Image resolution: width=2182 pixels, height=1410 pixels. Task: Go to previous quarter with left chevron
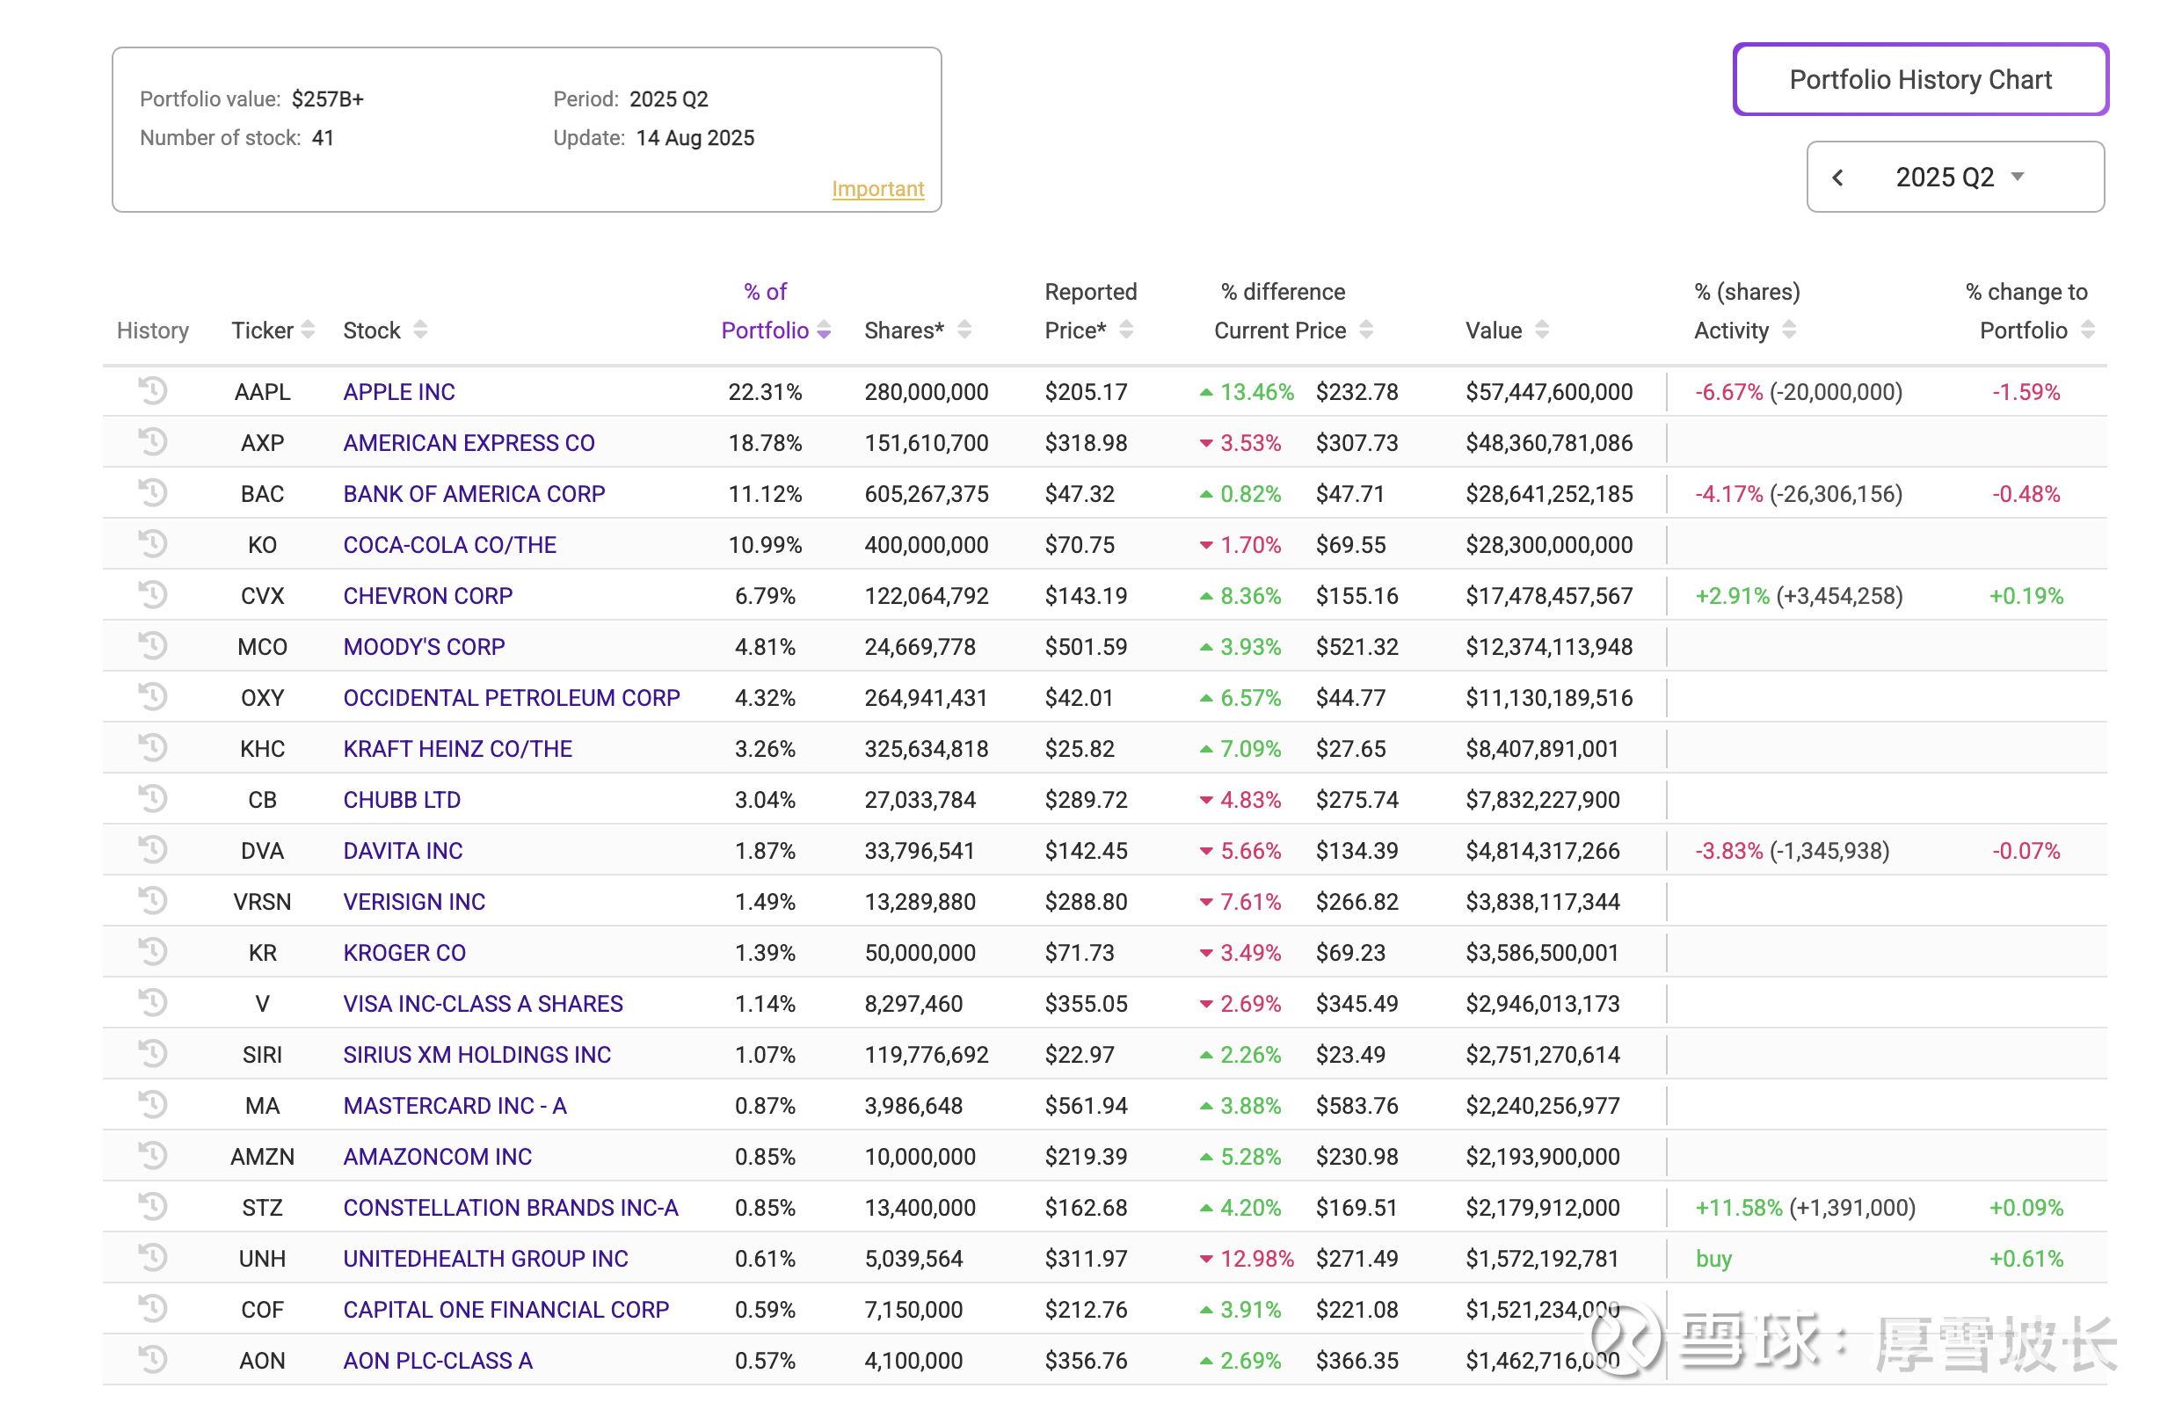click(1837, 178)
